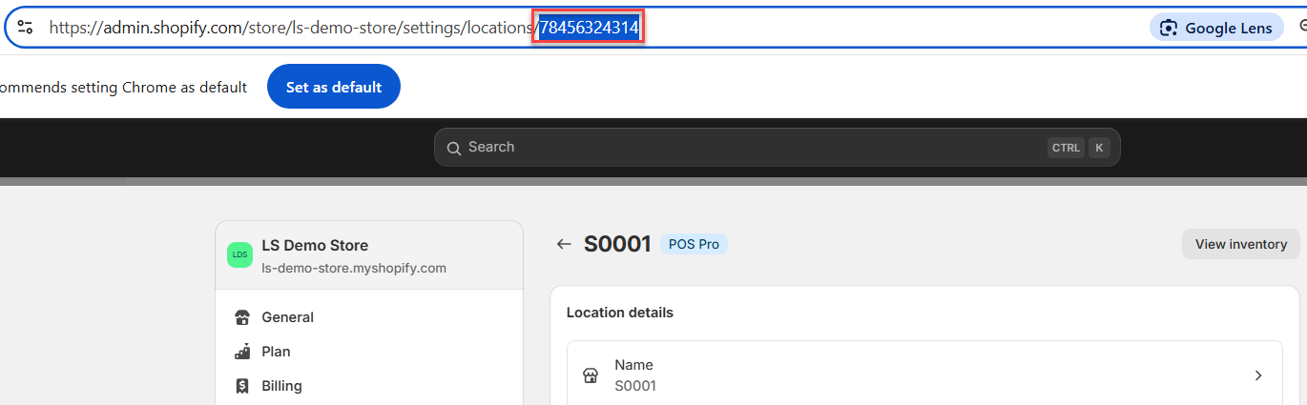Click ls-demo-store.myshopify.com store address
This screenshot has width=1307, height=405.
354,268
